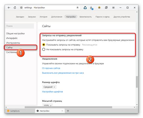Click address bar showing settings Настройки
The height and width of the screenshot is (118, 143).
[50, 8]
